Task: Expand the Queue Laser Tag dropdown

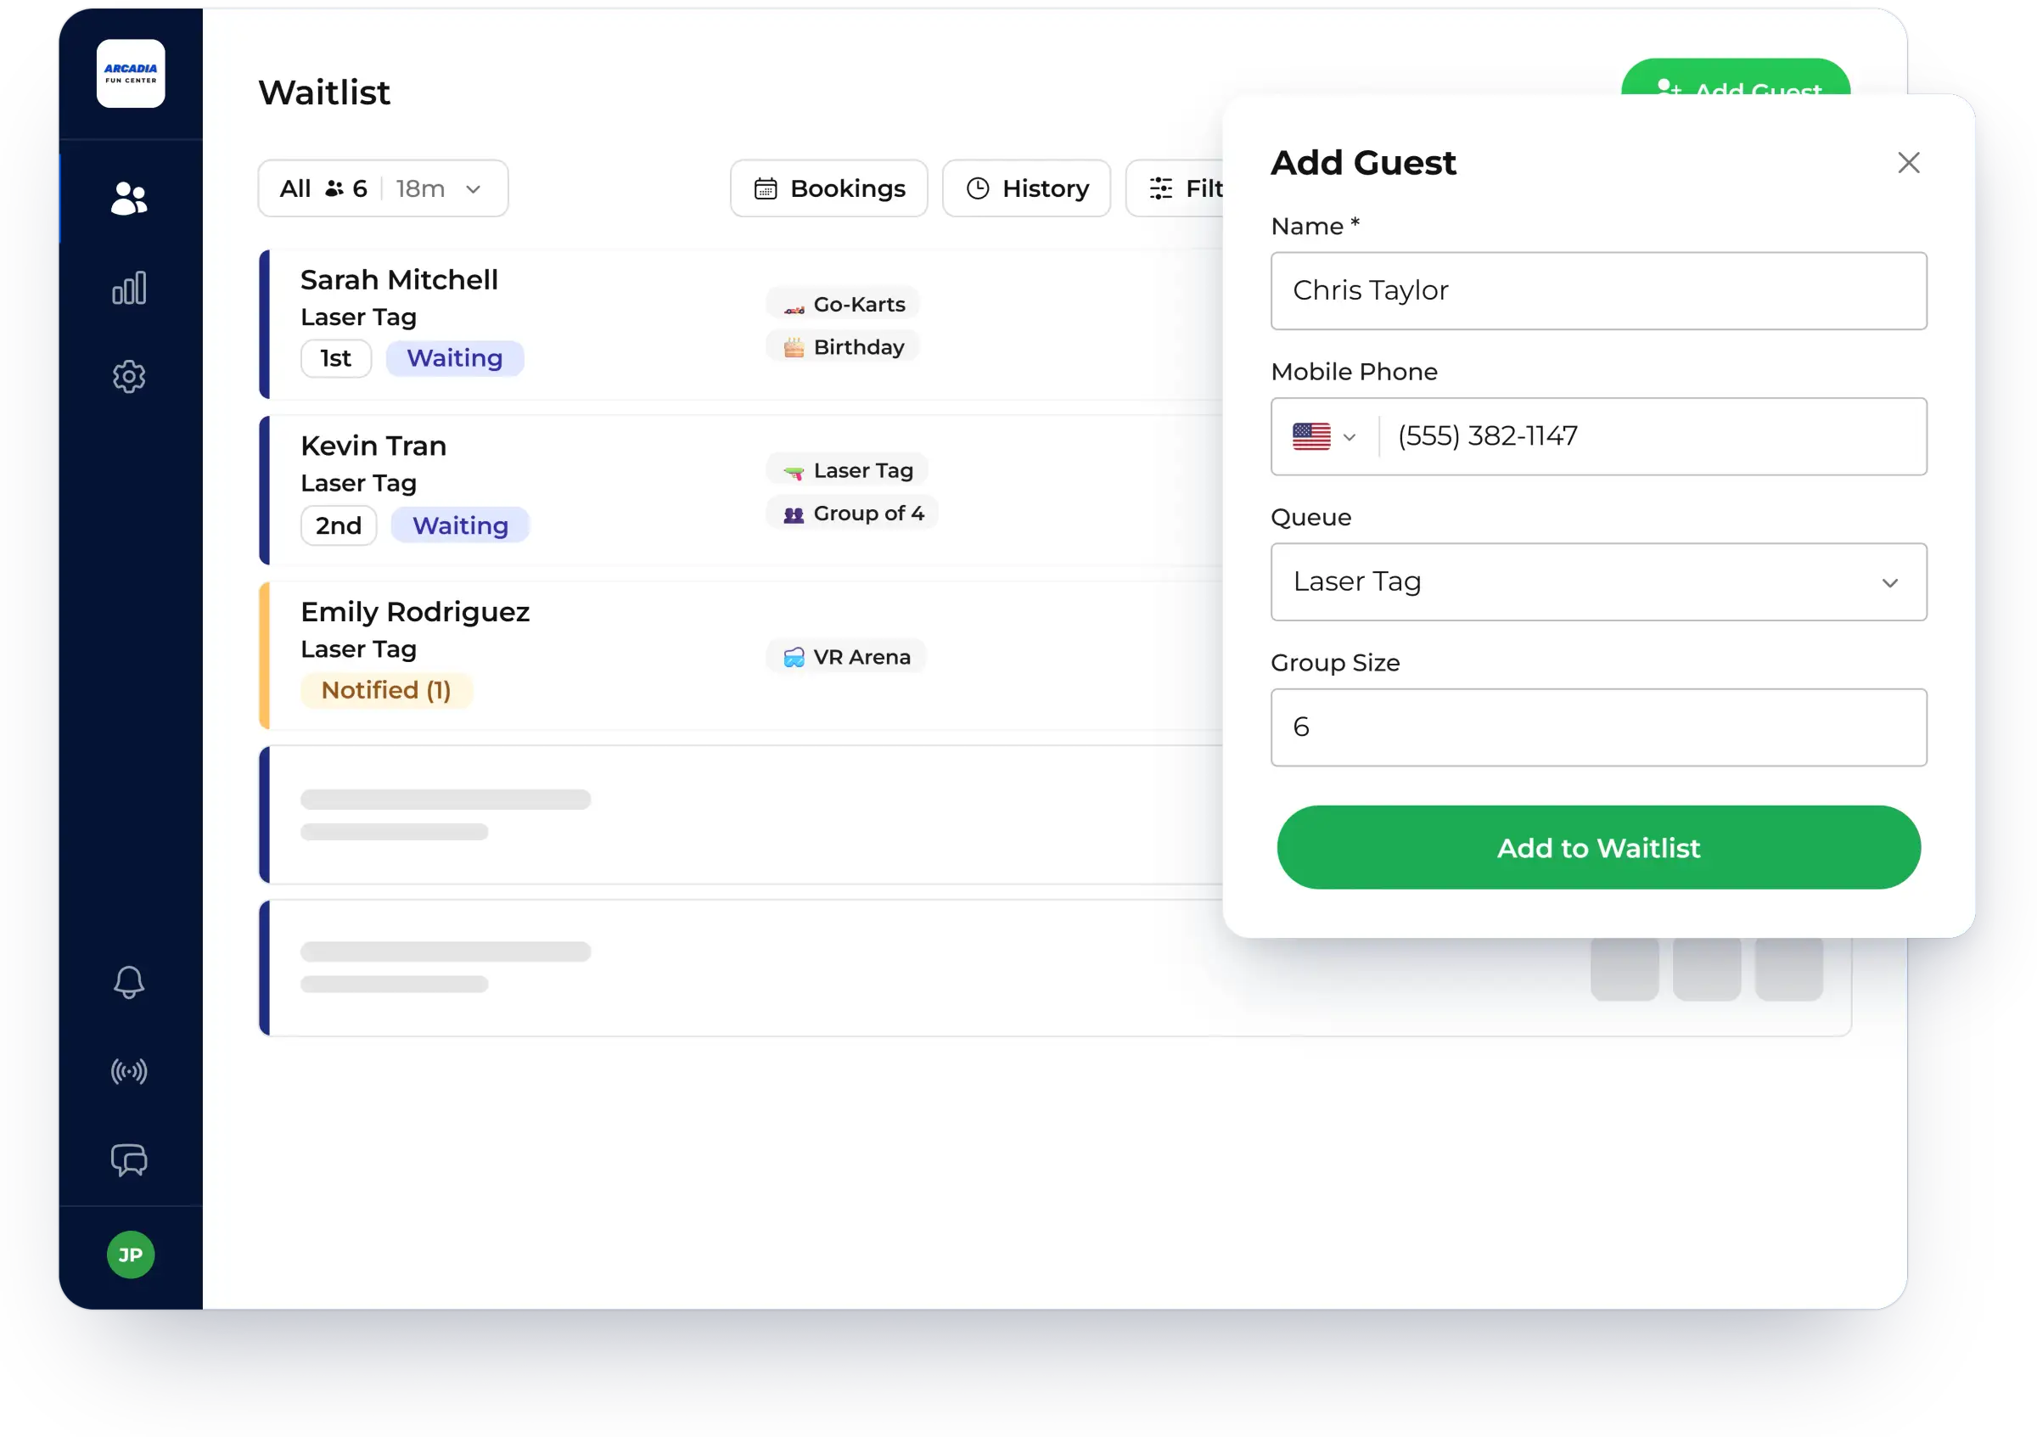Action: (1599, 582)
